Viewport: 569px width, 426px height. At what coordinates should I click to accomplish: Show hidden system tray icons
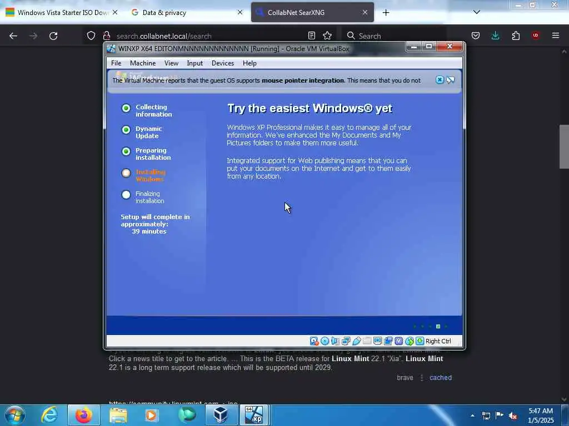coord(472,415)
